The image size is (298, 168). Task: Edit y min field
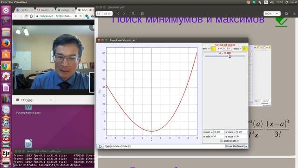click(x=219, y=136)
